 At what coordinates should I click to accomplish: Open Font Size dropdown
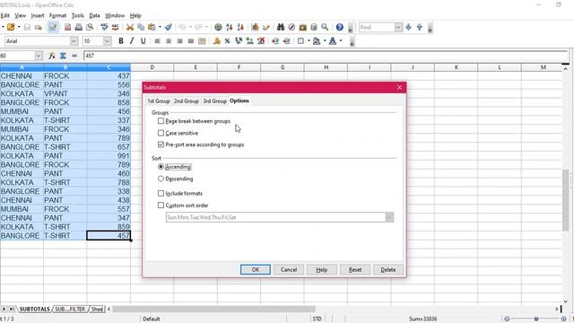pyautogui.click(x=107, y=41)
